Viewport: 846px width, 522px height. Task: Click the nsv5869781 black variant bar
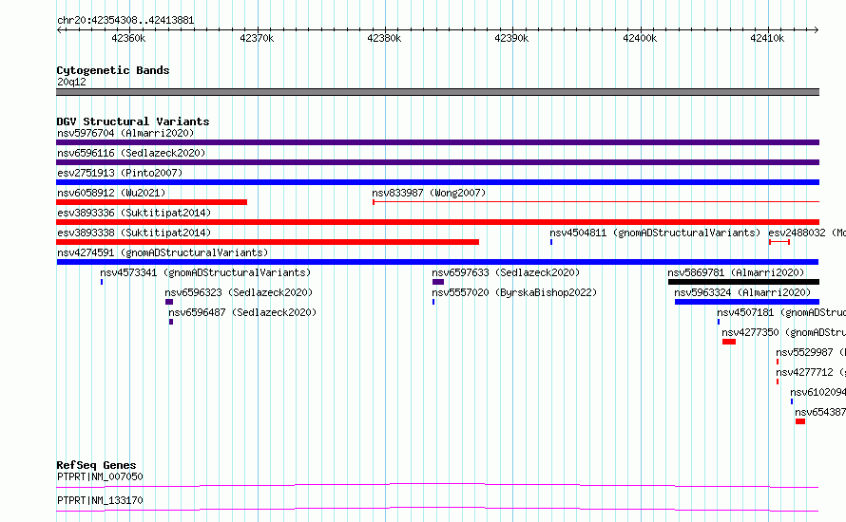[x=743, y=282]
